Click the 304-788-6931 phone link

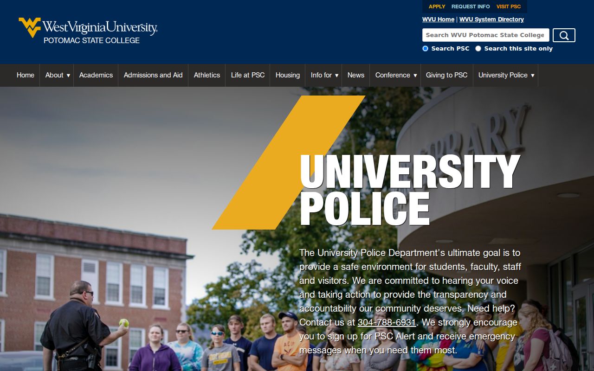(x=387, y=322)
